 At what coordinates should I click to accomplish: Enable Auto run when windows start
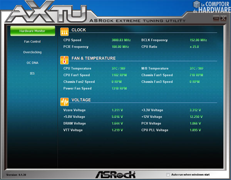[168, 175]
